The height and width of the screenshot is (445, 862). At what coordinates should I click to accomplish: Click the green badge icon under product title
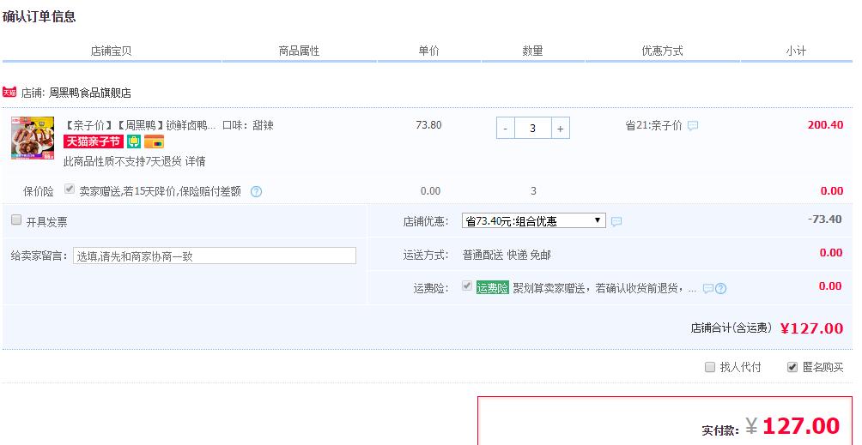point(134,141)
